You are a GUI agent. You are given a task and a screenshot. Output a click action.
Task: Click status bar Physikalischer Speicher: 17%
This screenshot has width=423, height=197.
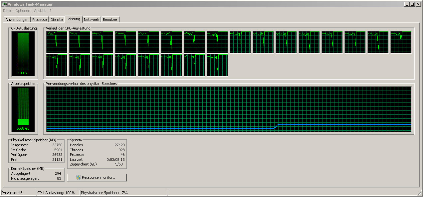(123, 193)
